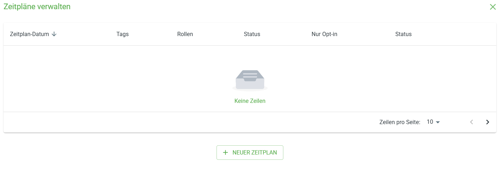Click the Status header following Nur Opt-in
Screen dimensions: 502x169
(404, 34)
